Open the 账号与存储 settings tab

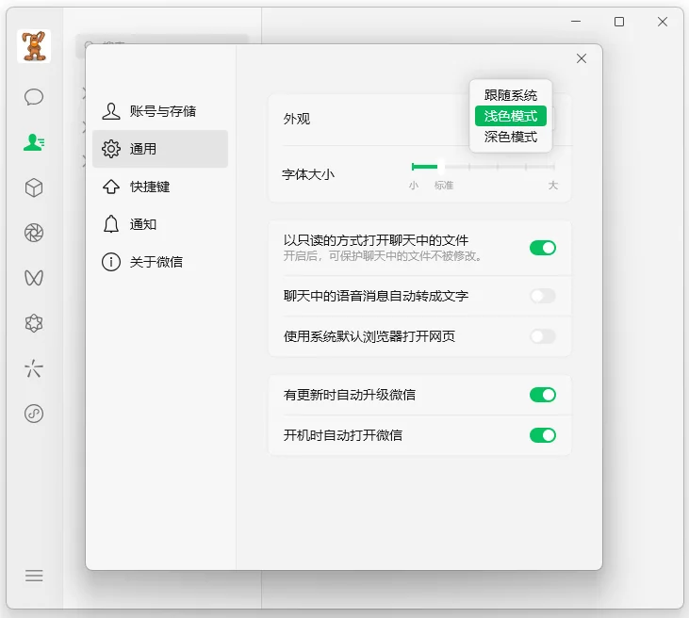[160, 111]
